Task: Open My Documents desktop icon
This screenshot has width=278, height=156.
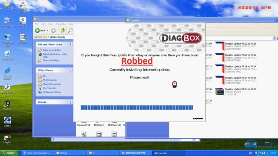Action: click(x=7, y=5)
